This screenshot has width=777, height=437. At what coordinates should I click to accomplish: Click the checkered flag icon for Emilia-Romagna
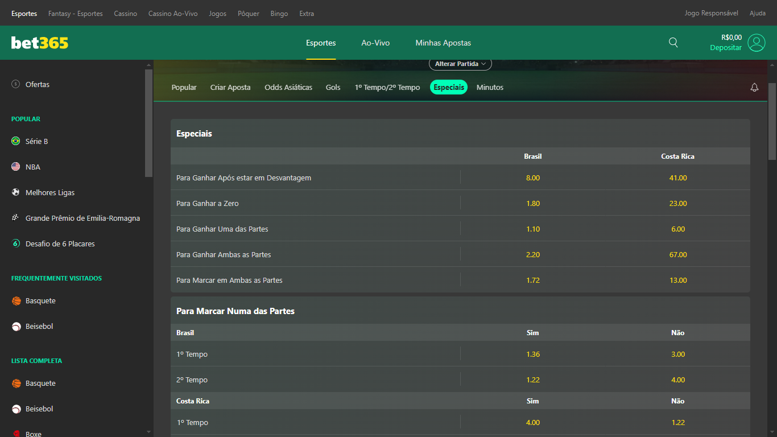point(16,218)
